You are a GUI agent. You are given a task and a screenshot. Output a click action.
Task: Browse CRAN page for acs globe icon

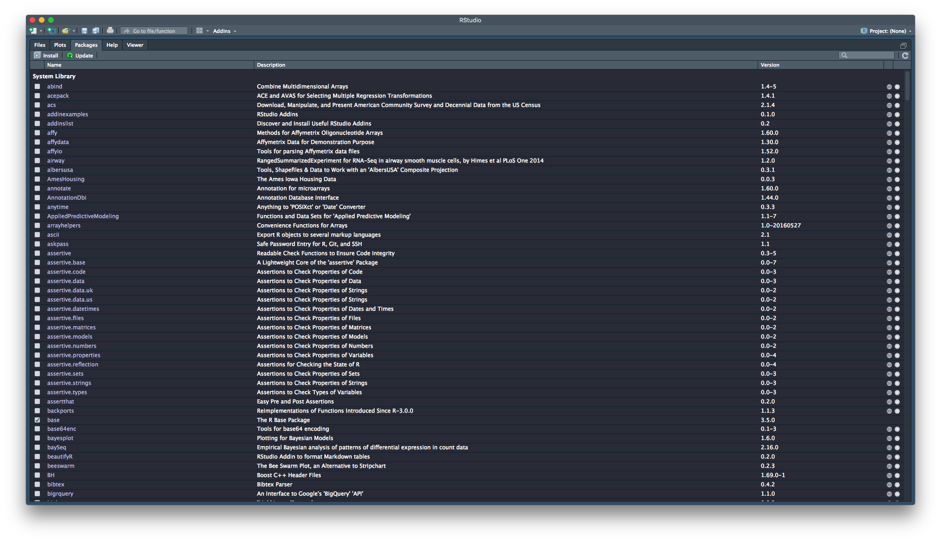click(889, 105)
